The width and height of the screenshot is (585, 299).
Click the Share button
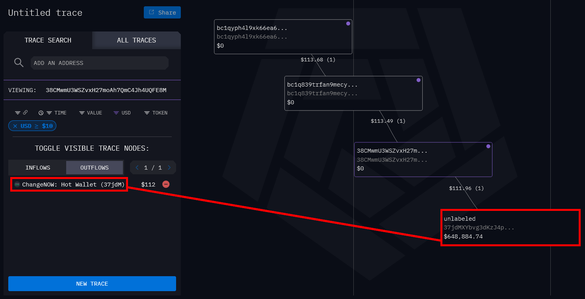click(x=162, y=13)
